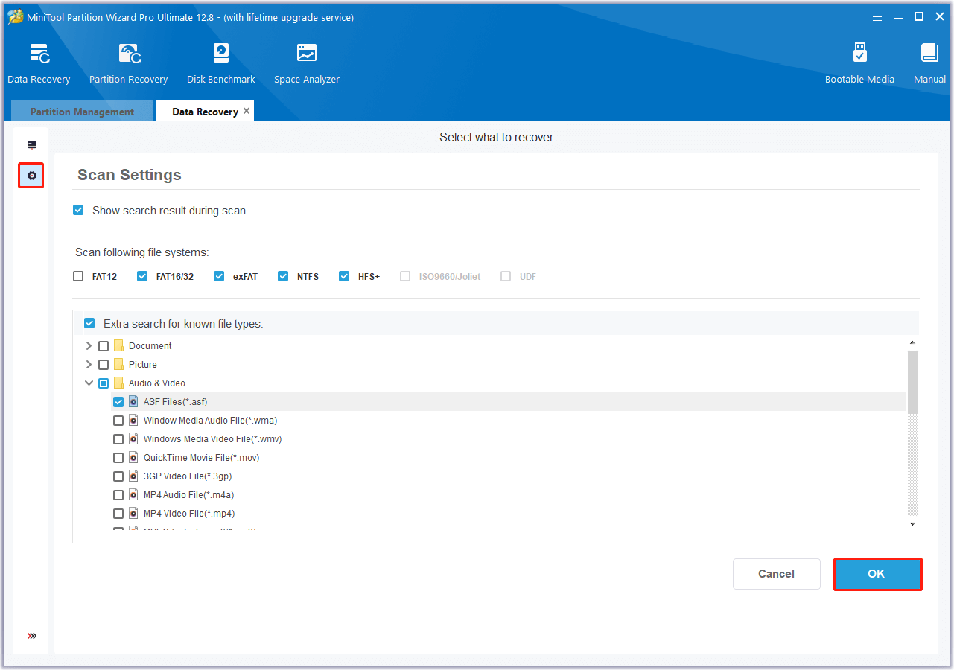Click the Window Media Audio file icon
Screen dimensions: 954x670
(x=133, y=420)
